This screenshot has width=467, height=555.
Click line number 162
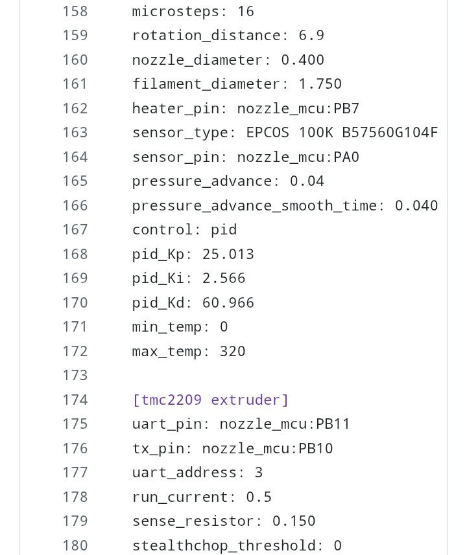click(75, 108)
